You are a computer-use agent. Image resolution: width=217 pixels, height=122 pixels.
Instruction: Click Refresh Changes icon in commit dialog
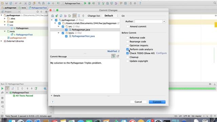(61, 16)
